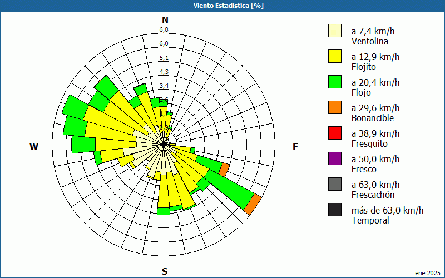Click the 'a 29,6 km/h' legend text

coord(375,108)
